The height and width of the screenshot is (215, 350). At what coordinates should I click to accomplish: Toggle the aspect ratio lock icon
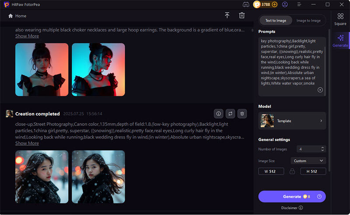(x=292, y=171)
